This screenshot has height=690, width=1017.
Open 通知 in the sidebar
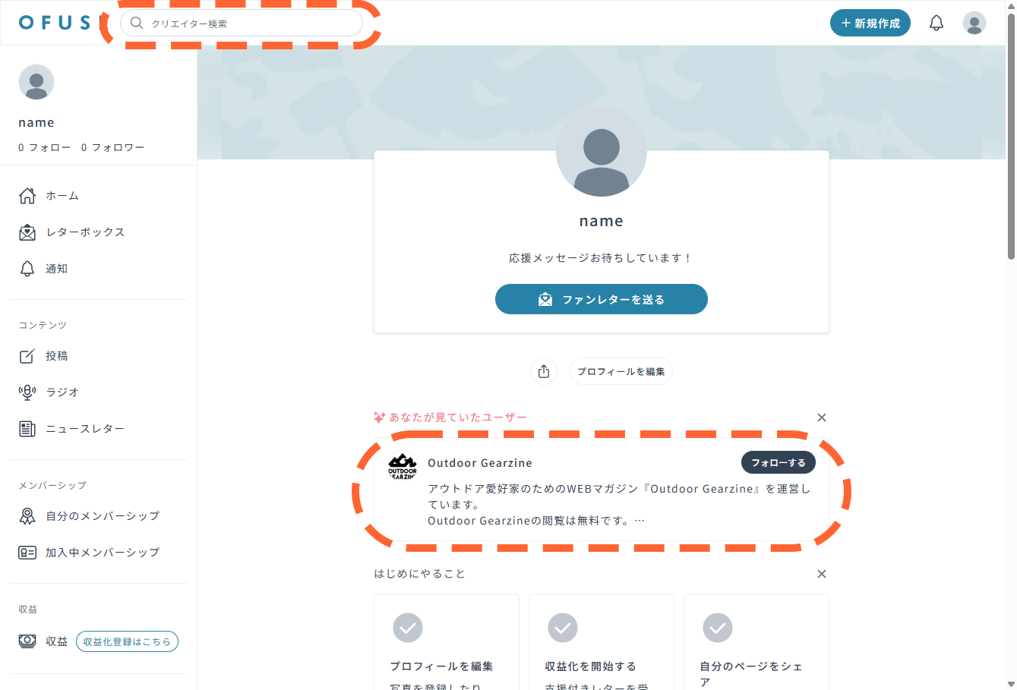coord(56,269)
